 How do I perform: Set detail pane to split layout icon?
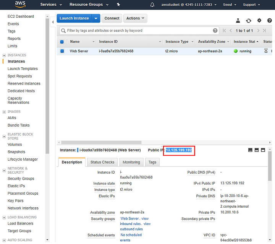coord(257,150)
